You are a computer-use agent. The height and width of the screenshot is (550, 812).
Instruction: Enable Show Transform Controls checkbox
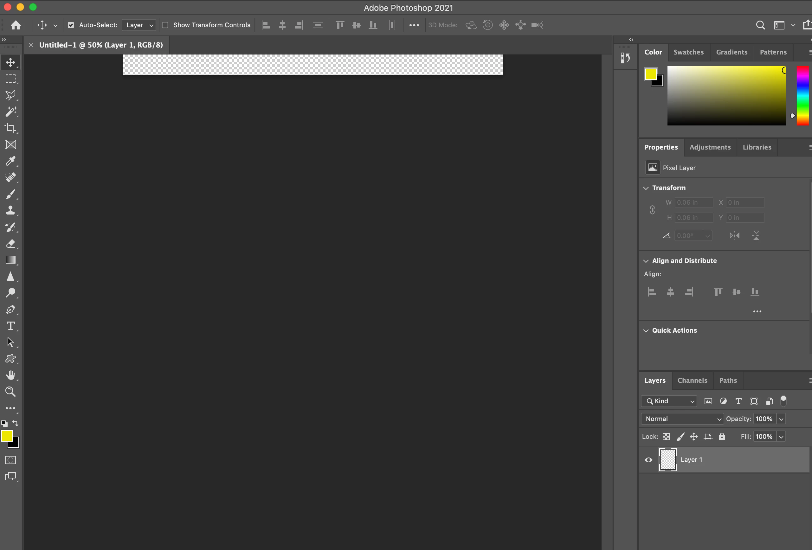165,25
